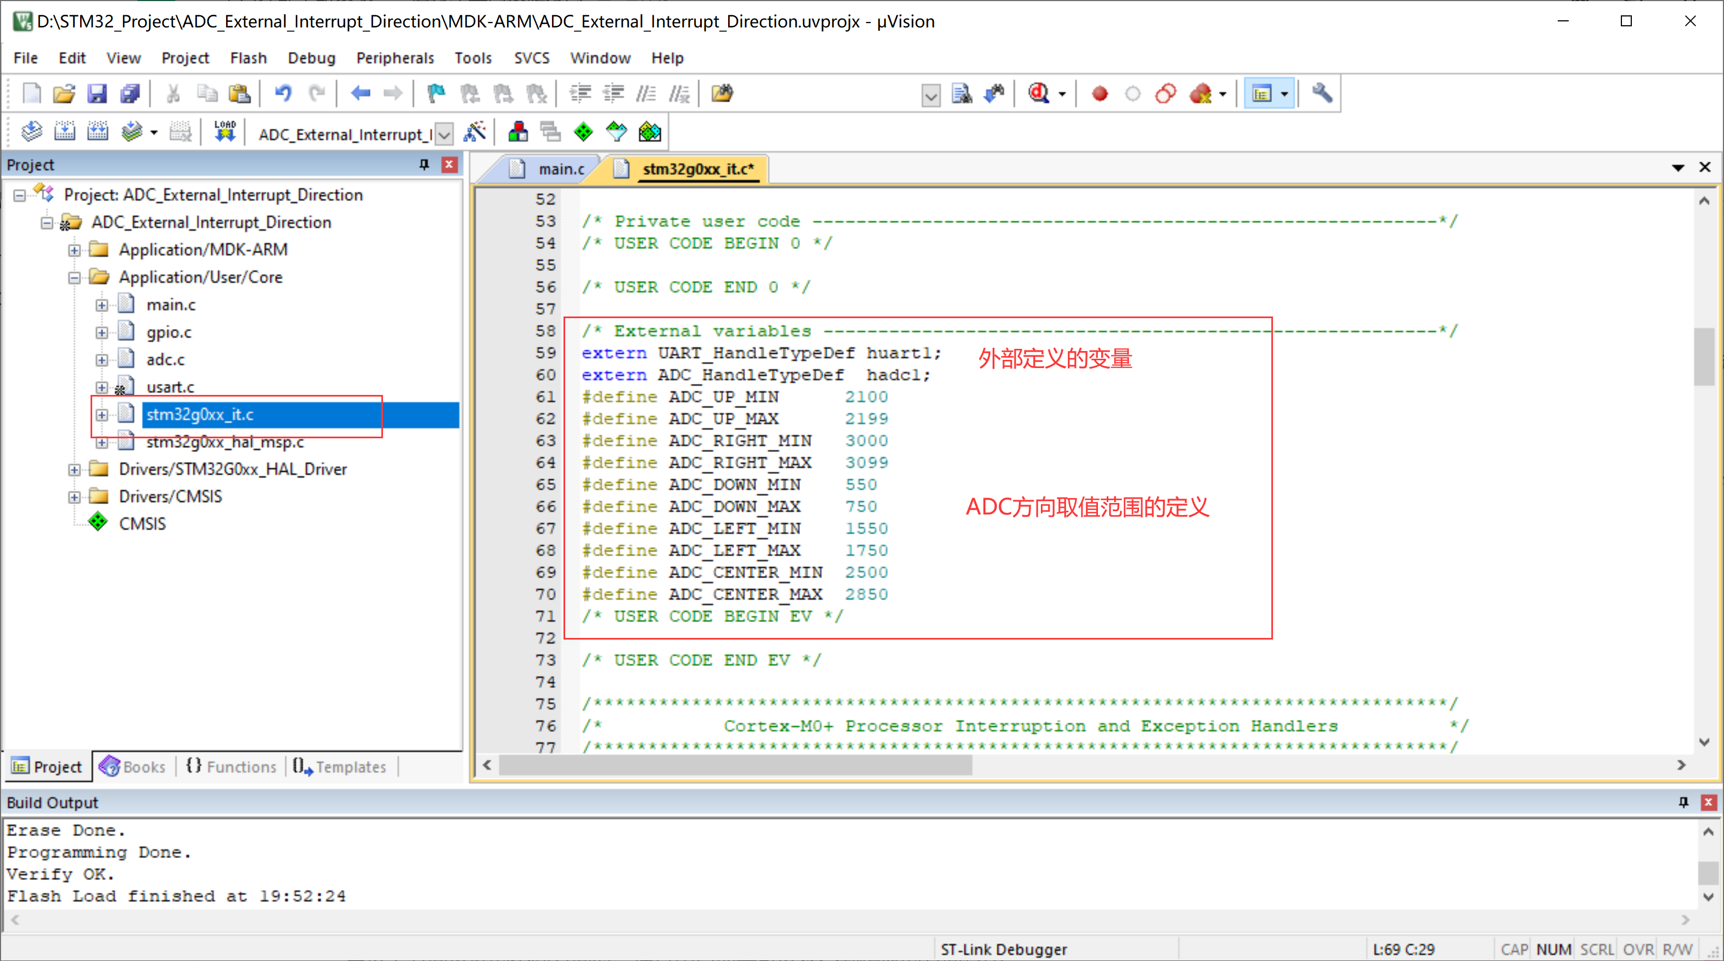Viewport: 1724px width, 961px height.
Task: Click the Undo icon
Action: (x=283, y=93)
